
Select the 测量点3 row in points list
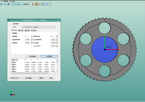tap(34, 69)
